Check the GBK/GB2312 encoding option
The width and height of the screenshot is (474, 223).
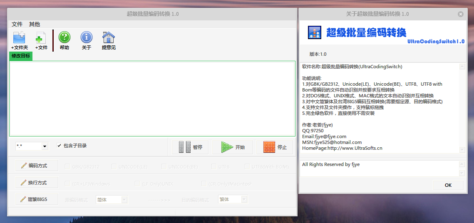tap(67, 166)
